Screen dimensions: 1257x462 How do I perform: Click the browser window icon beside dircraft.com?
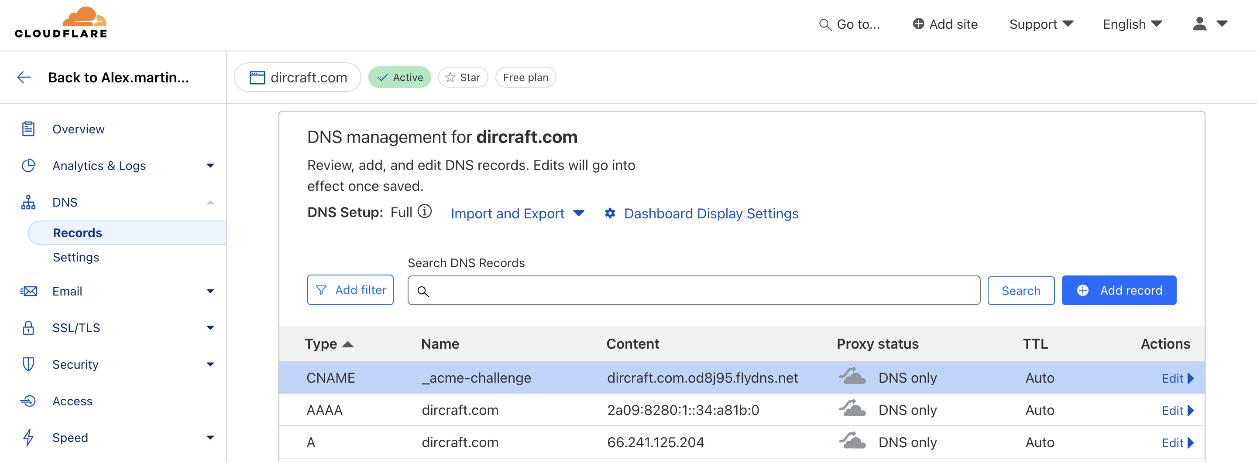pyautogui.click(x=257, y=78)
